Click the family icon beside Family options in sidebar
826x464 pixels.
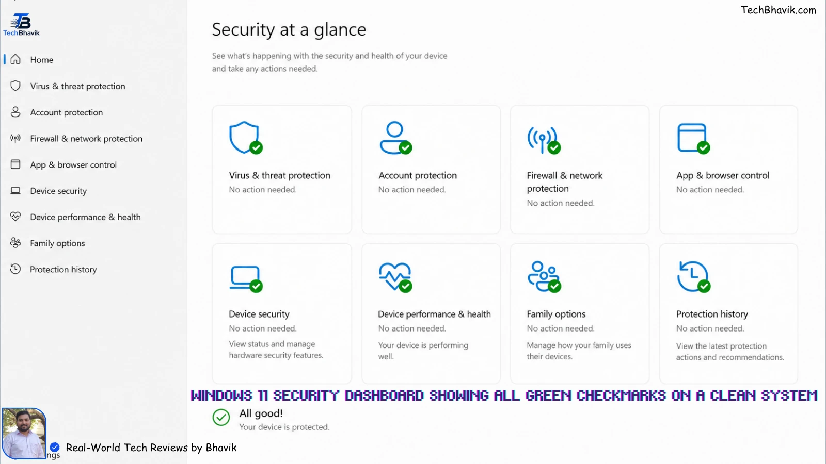click(x=15, y=243)
